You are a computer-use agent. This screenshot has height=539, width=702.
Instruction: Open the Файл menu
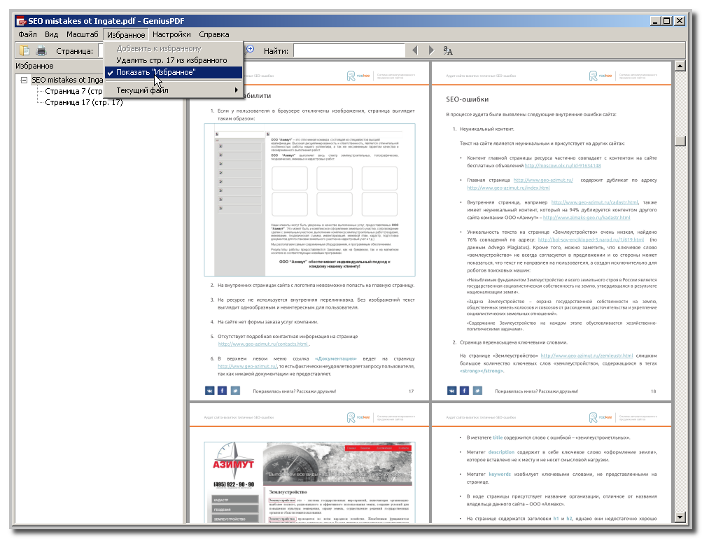tap(28, 34)
